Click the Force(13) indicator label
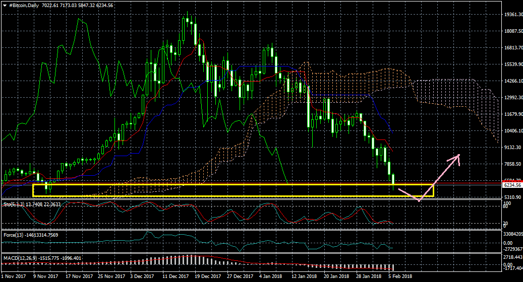Image resolution: width=523 pixels, height=282 pixels. click(x=15, y=235)
